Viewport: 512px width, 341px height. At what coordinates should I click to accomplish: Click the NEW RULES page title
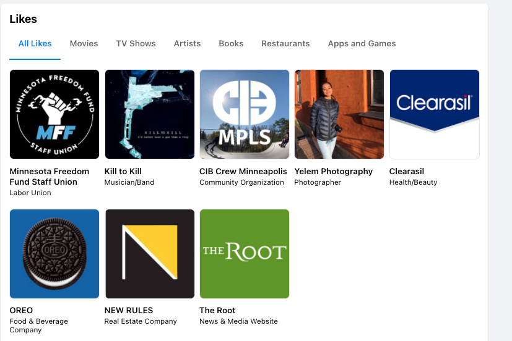tap(129, 310)
